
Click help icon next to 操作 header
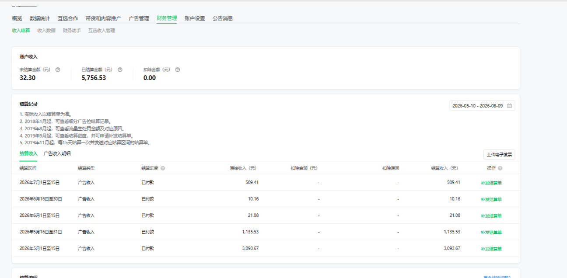click(500, 168)
